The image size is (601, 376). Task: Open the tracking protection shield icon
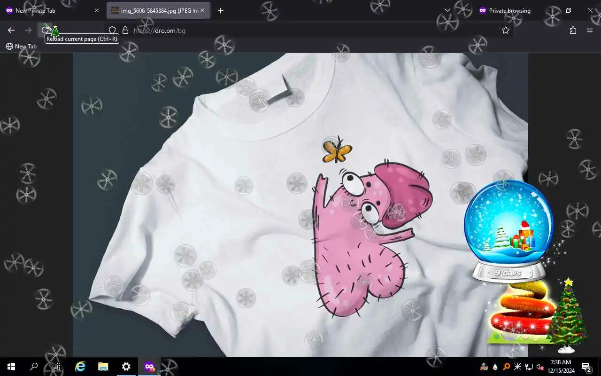click(x=112, y=30)
